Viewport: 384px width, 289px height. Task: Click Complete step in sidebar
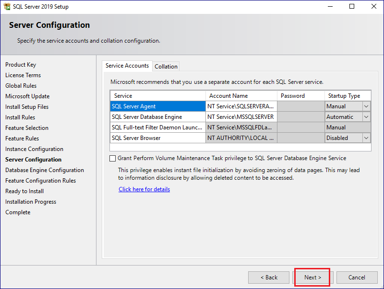pos(18,212)
